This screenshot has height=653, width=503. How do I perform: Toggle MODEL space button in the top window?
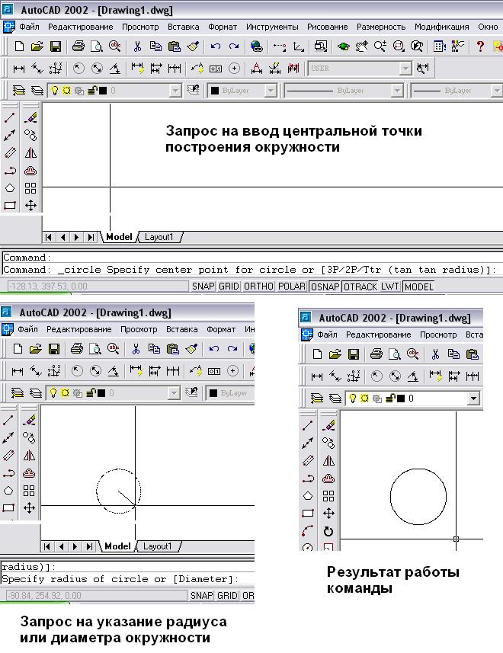point(419,286)
